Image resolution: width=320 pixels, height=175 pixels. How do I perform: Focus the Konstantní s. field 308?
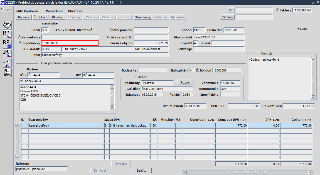click(x=230, y=89)
